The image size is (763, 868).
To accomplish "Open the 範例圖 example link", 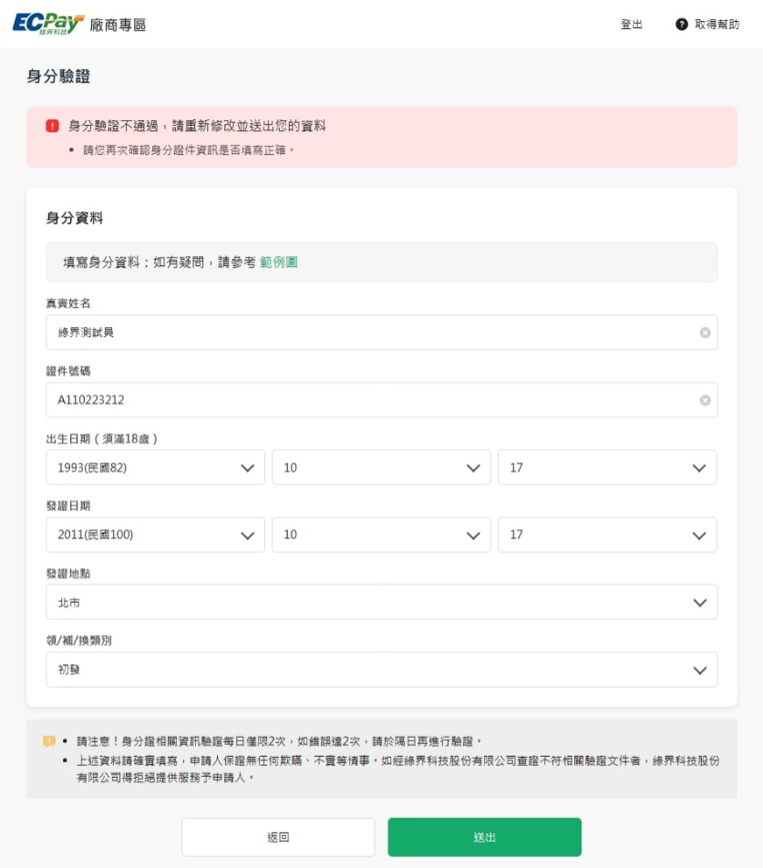I will coord(279,262).
